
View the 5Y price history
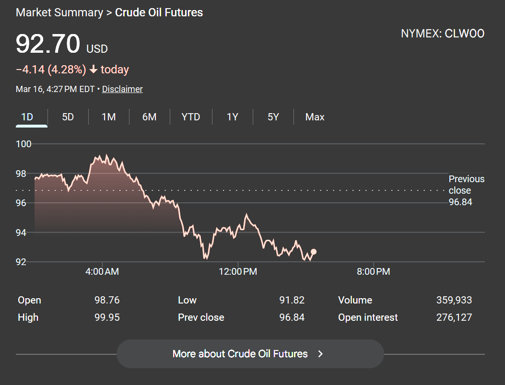coord(273,117)
